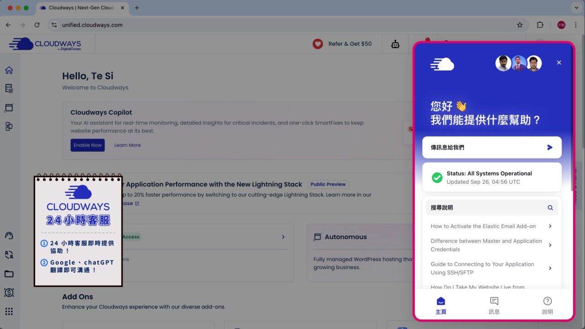Click the Cloudways cloud logo in the chat widget

pyautogui.click(x=441, y=64)
